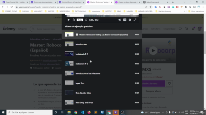Go back in the browser
Image resolution: width=206 pixels, height=115 pixels.
pyautogui.click(x=3, y=7)
